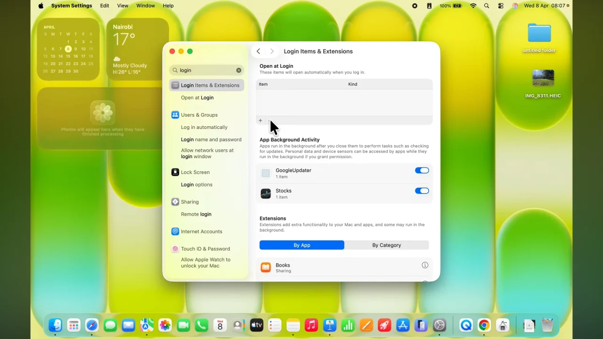Launch Spotlight search from the menu bar
The width and height of the screenshot is (603, 339).
point(487,6)
